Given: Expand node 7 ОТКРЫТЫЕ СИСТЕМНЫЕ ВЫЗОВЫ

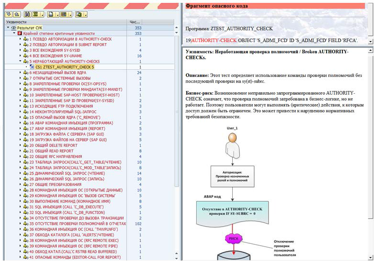Looking at the screenshot, I should coord(20,78).
